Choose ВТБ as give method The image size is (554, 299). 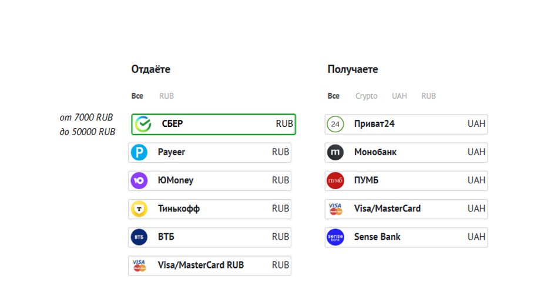pos(210,237)
